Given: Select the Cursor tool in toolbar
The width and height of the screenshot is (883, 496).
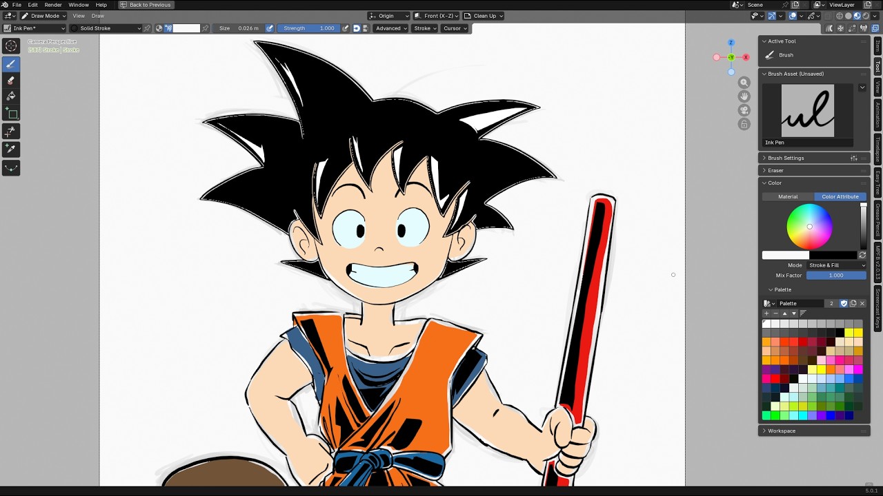Looking at the screenshot, I should coord(11,46).
